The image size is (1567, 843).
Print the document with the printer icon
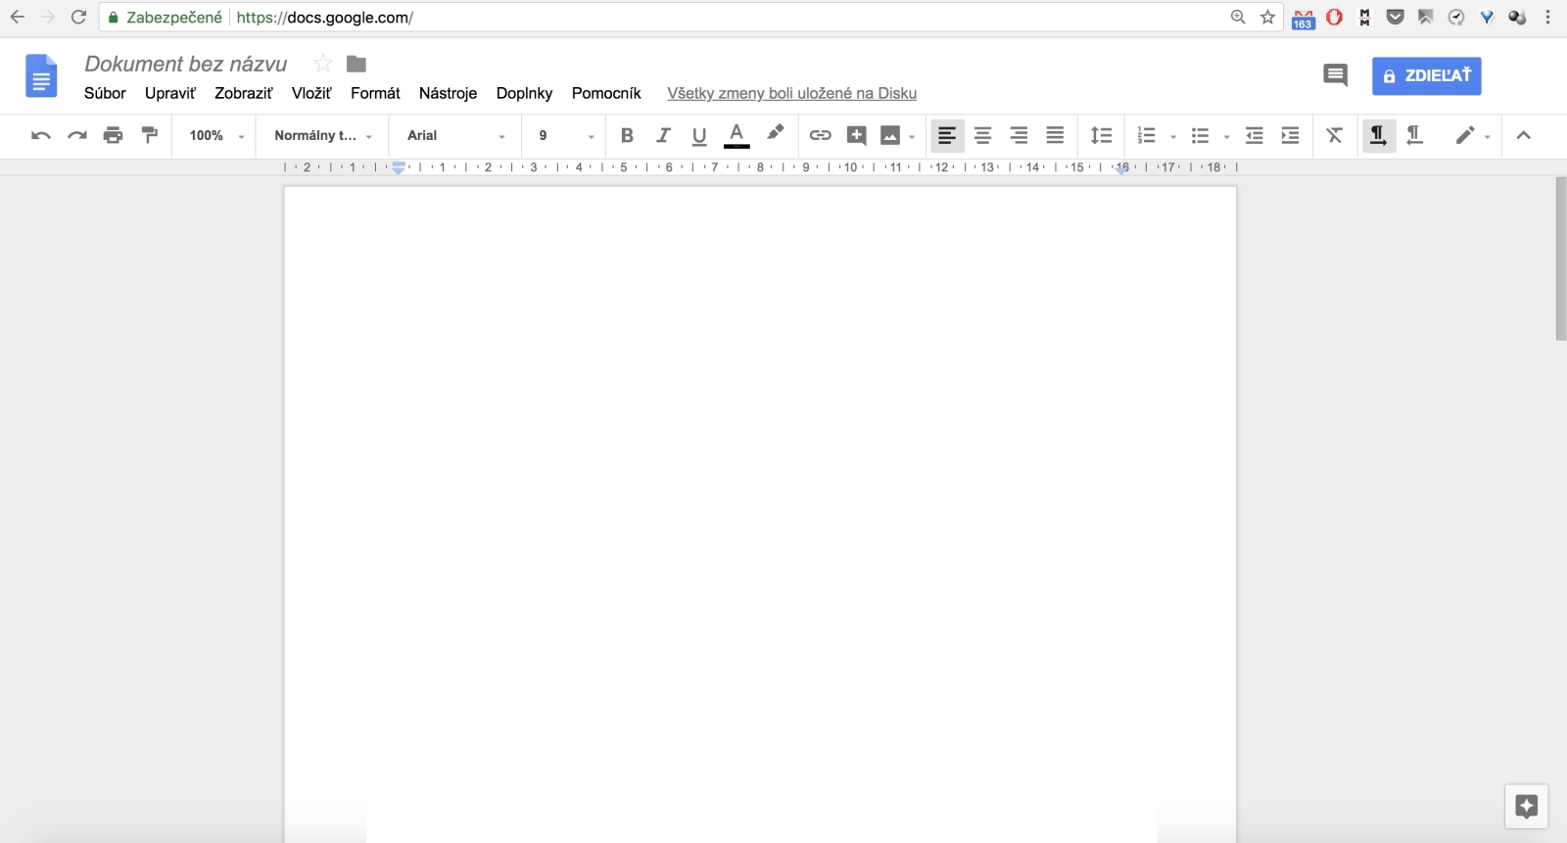[x=114, y=136]
